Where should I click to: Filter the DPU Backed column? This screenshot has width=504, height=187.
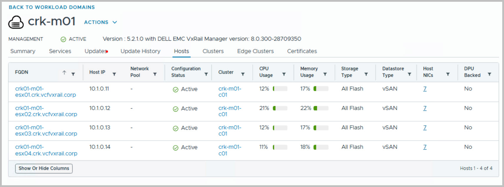point(489,74)
